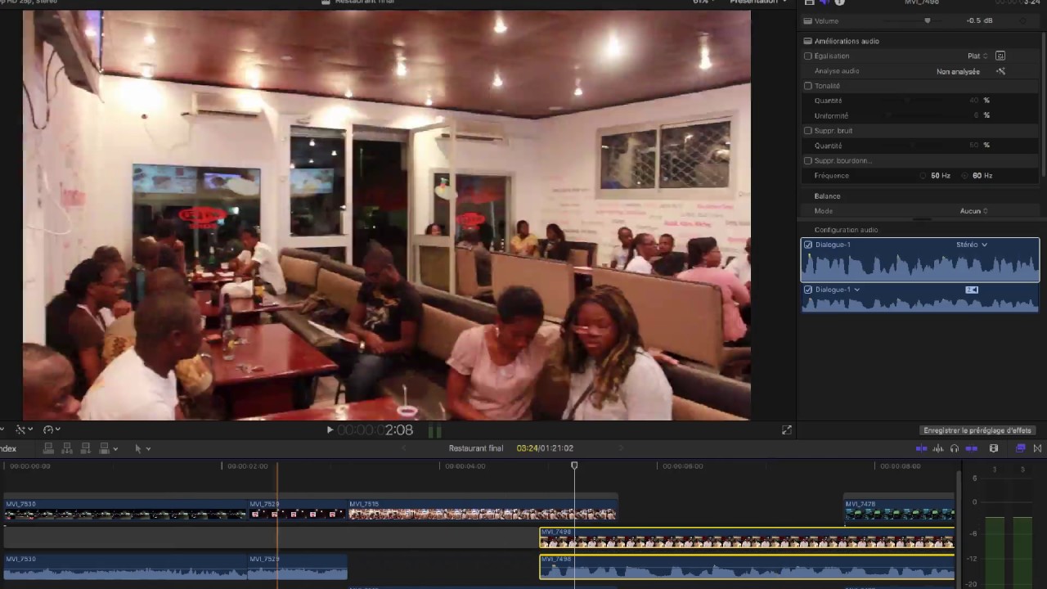Show the Effects browser
The width and height of the screenshot is (1047, 589).
1020,448
